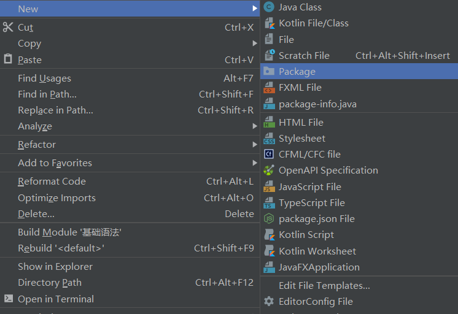Image resolution: width=458 pixels, height=314 pixels.
Task: Click the Ctrl+V shortcut text
Action: [x=239, y=60]
